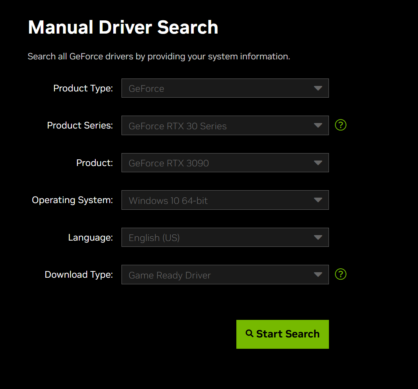Image resolution: width=418 pixels, height=389 pixels.
Task: Click the 'Search all GeForce drivers' description text
Action: 159,57
